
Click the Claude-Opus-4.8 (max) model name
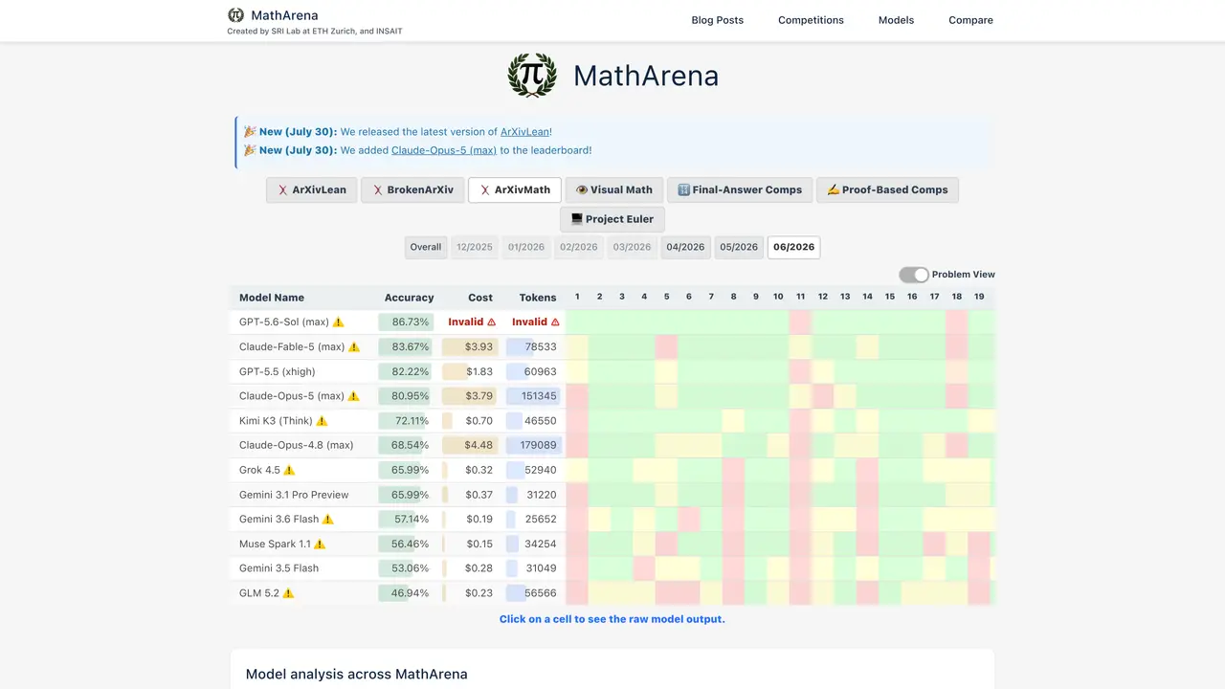pos(296,446)
